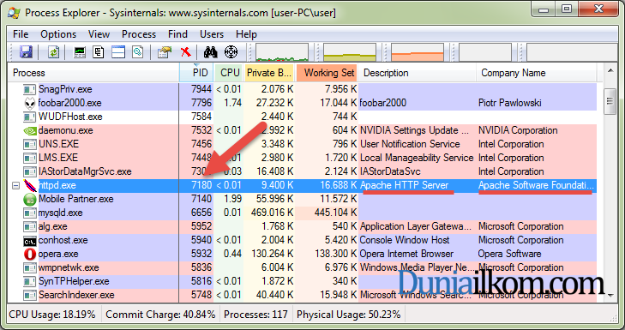Click Commit Charge 40.84% status entry
The image size is (625, 330).
(160, 315)
